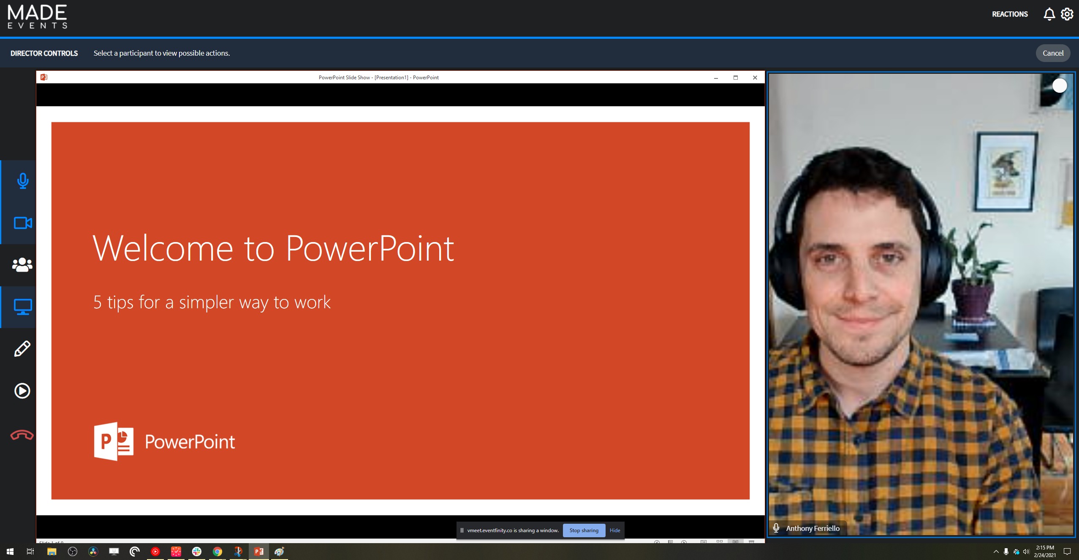
Task: Click the DIRECTOR CONTROLS label
Action: pyautogui.click(x=44, y=53)
